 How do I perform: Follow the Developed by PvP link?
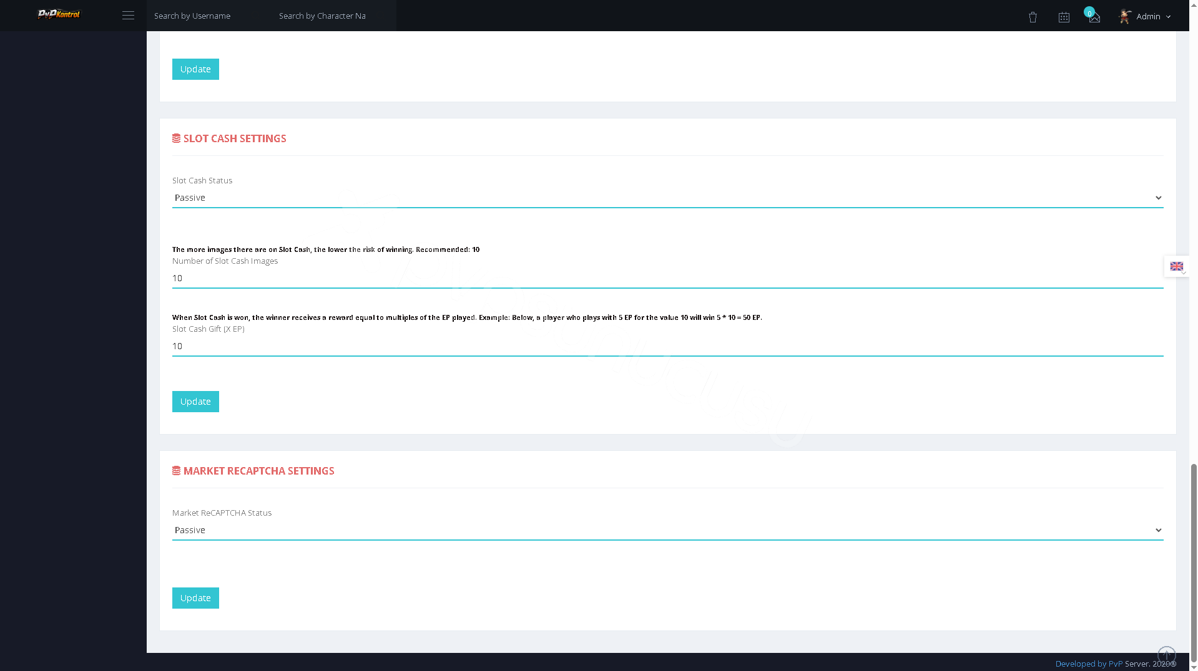1089,664
